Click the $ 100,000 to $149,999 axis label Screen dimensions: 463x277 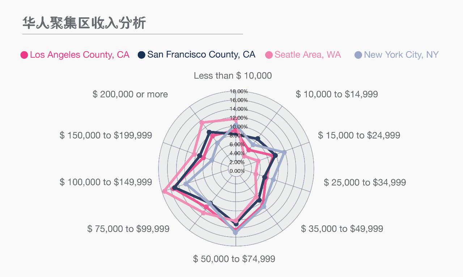[106, 182]
